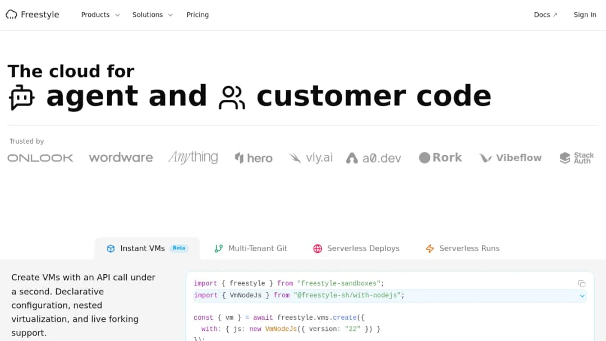This screenshot has width=606, height=341.
Task: Expand the collapsed import line chevron
Action: [582, 296]
